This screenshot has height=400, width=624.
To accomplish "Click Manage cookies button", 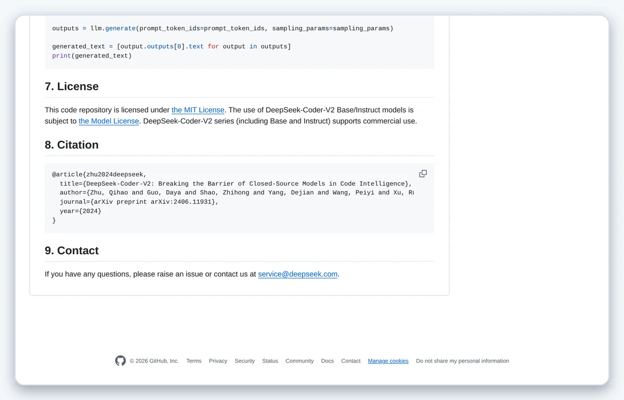I will point(388,361).
